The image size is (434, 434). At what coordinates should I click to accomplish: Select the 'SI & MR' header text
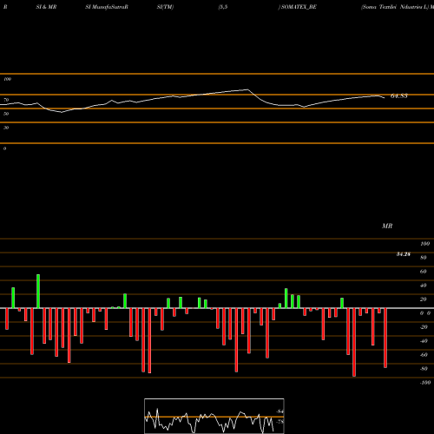coord(46,7)
